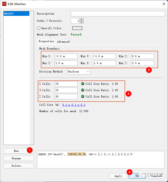This screenshot has height=182, width=168.
Task: Click green check icon beside Z Cells ratio
Action: pos(83,96)
